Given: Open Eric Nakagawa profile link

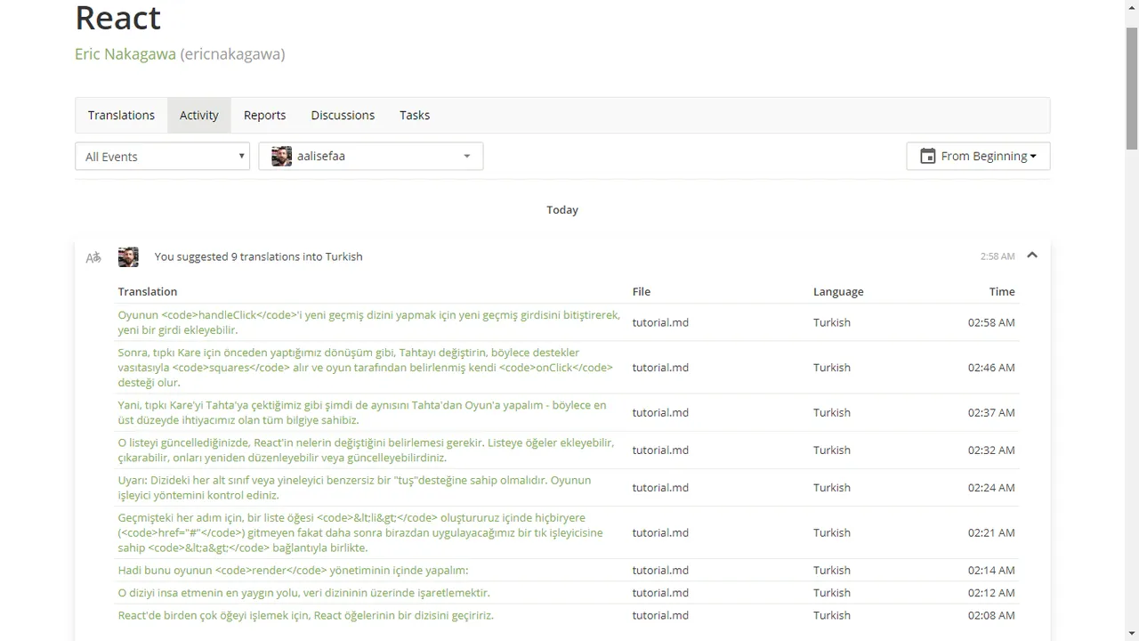Looking at the screenshot, I should point(125,54).
